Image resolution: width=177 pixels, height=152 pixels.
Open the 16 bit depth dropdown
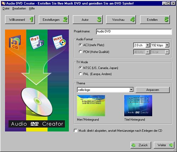coord(167,52)
